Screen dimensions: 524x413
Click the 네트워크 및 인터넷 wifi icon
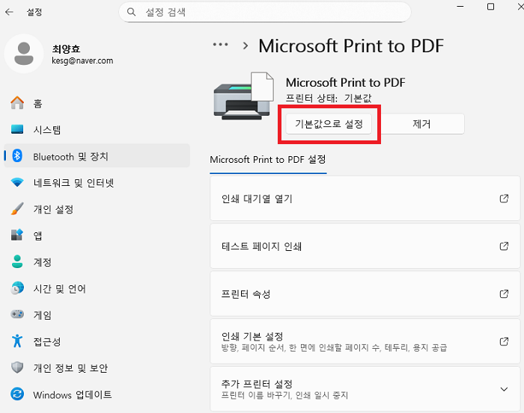tap(17, 182)
